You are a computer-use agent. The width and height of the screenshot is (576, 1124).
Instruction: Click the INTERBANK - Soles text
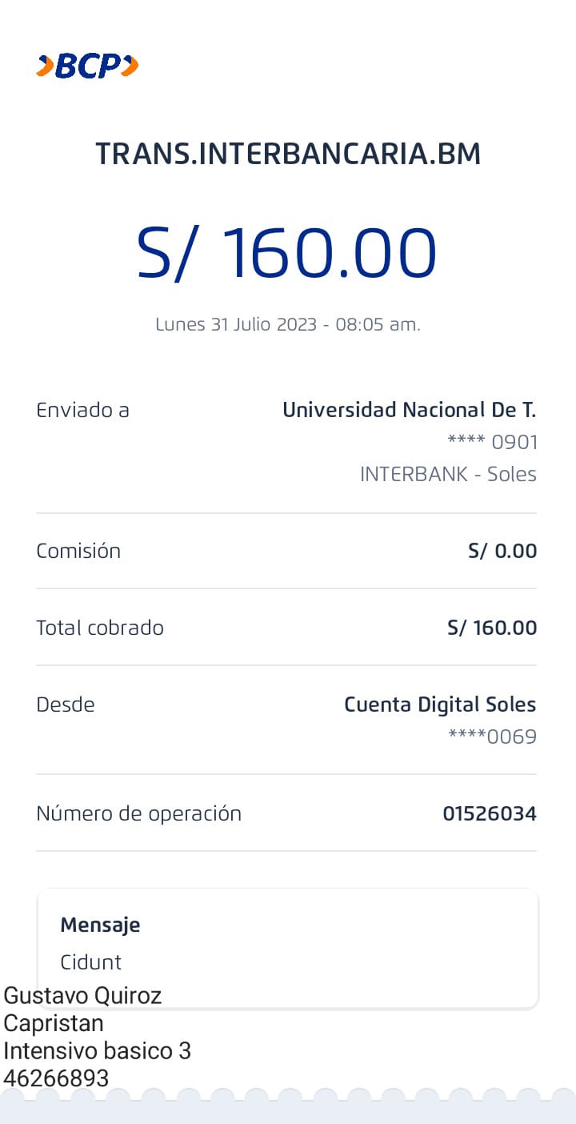click(x=448, y=474)
